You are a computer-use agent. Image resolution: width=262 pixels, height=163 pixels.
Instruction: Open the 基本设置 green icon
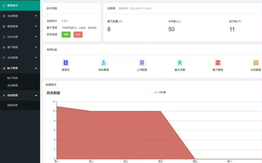pyautogui.click(x=180, y=63)
